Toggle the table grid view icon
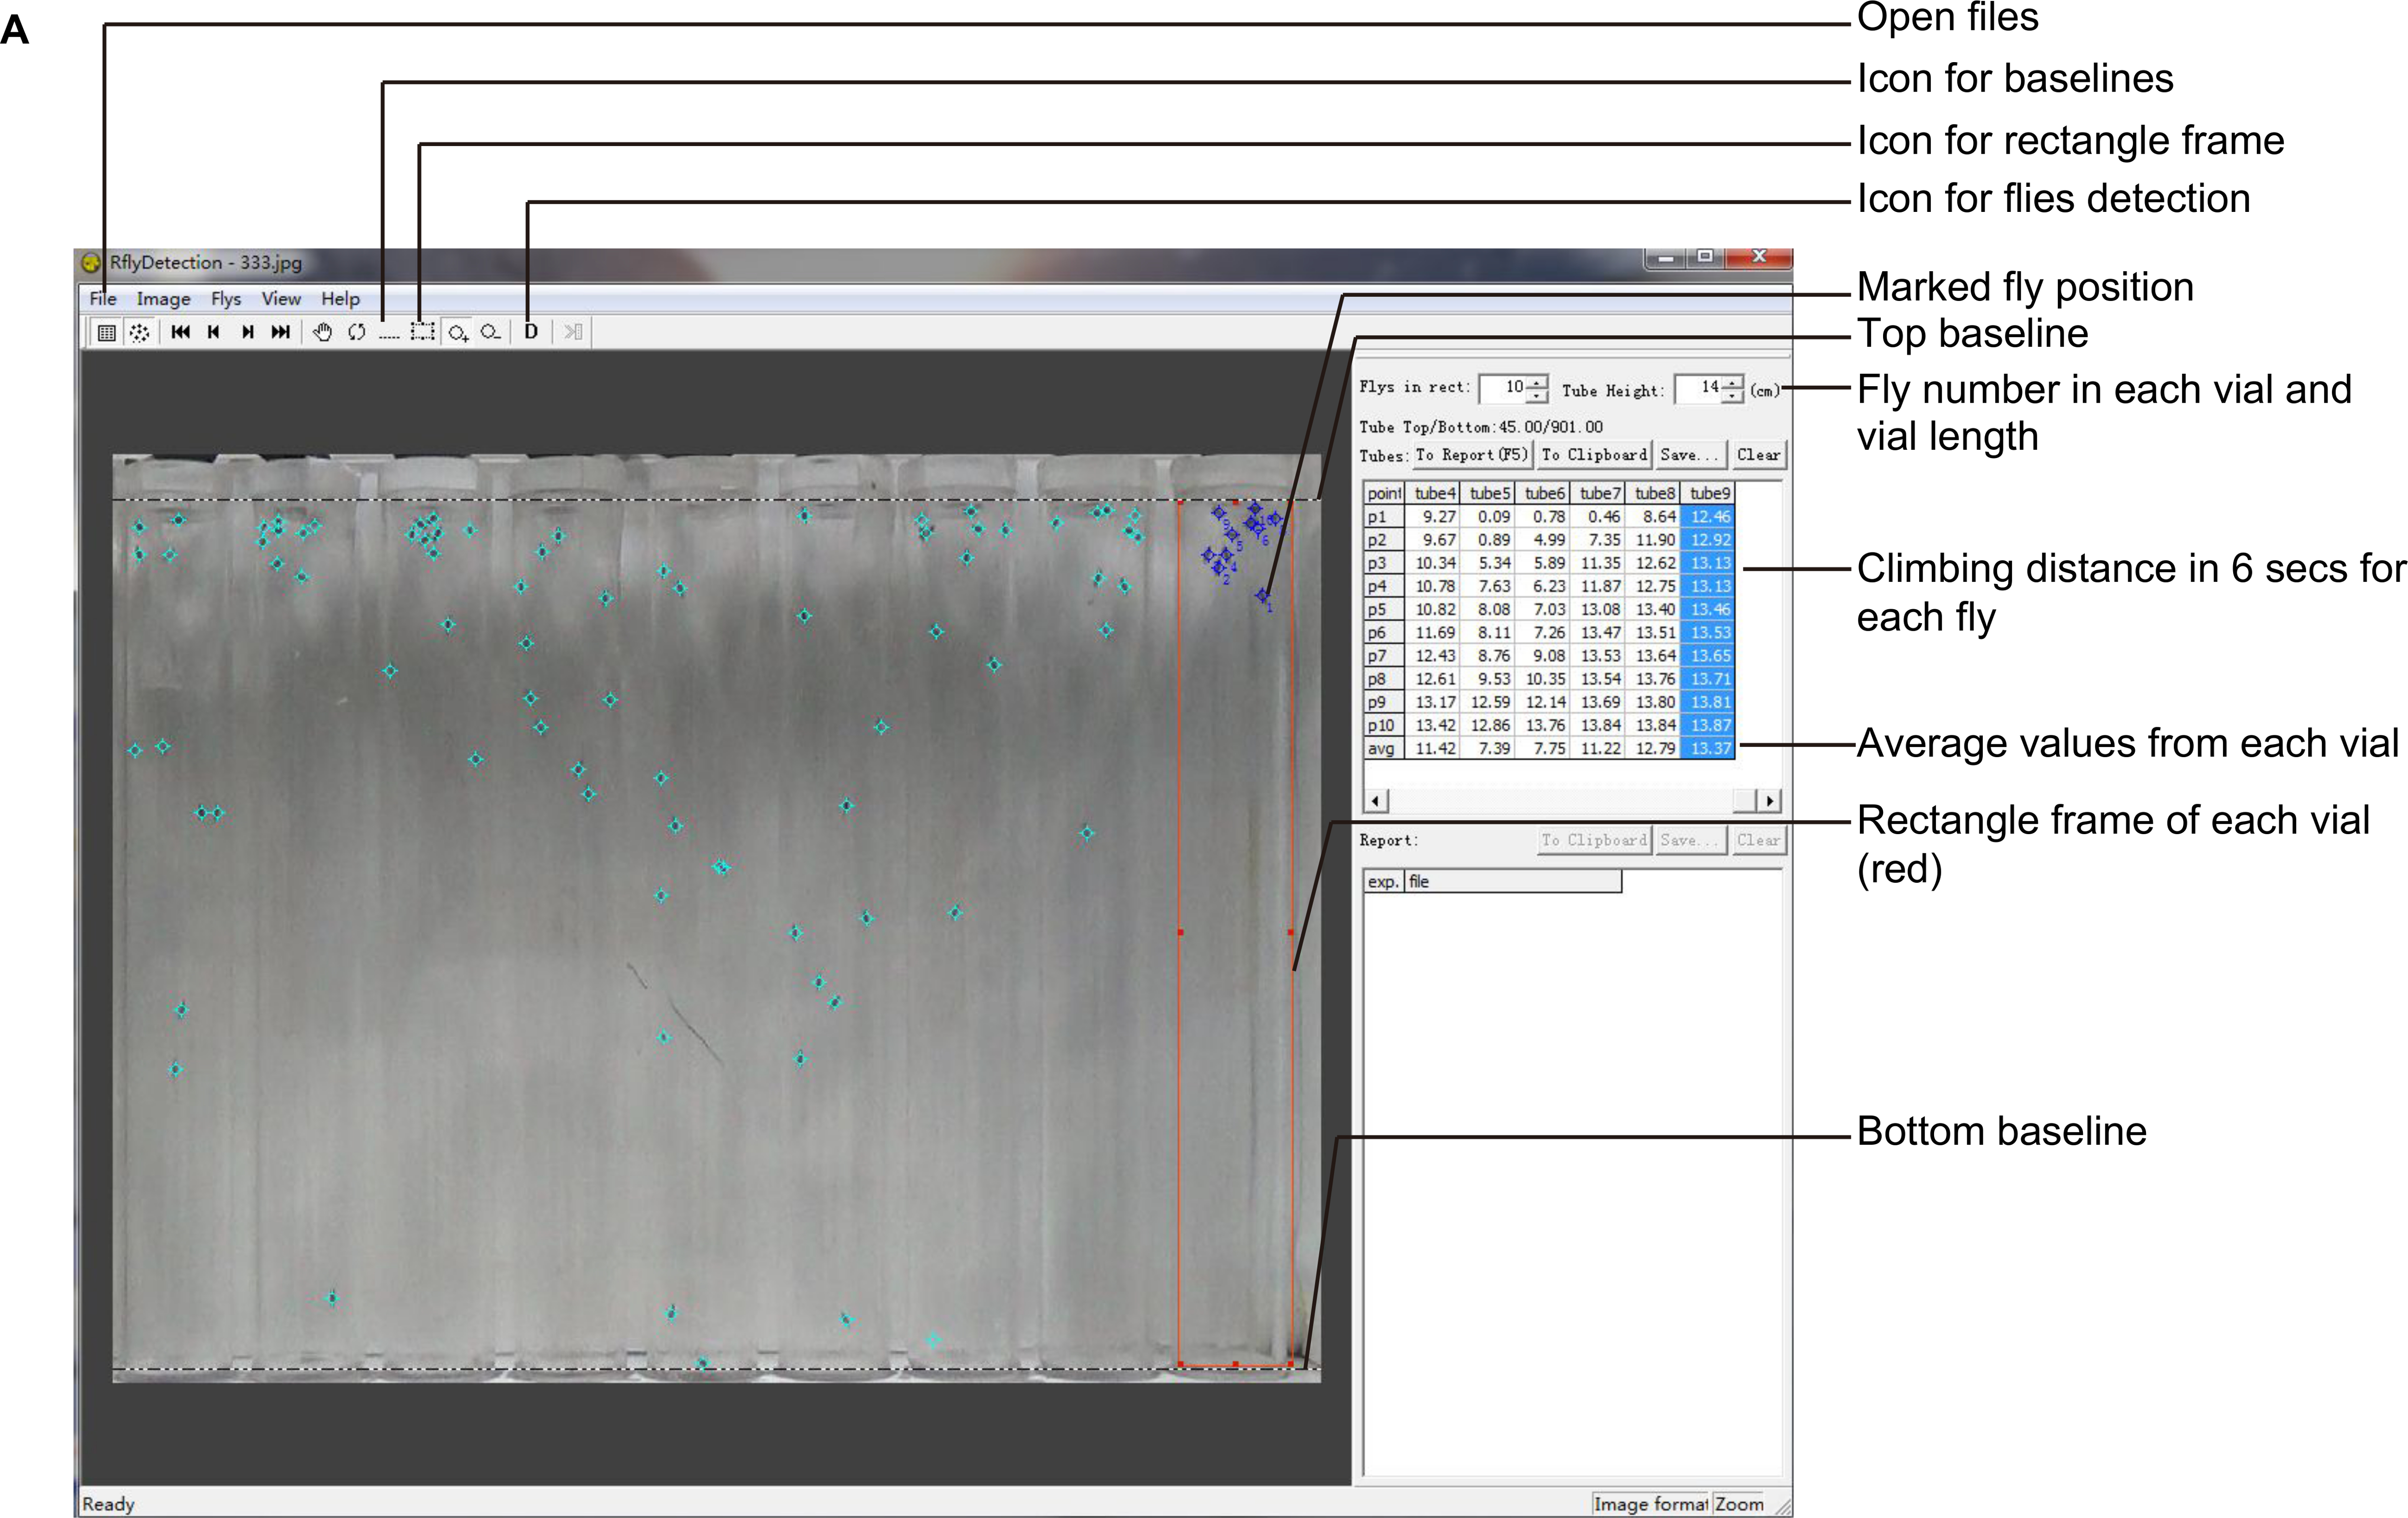The width and height of the screenshot is (2408, 1518). click(x=106, y=332)
